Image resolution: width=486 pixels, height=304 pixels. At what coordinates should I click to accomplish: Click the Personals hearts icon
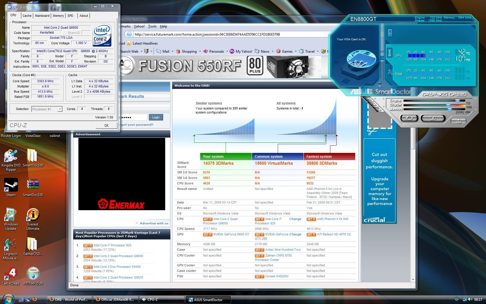[205, 51]
